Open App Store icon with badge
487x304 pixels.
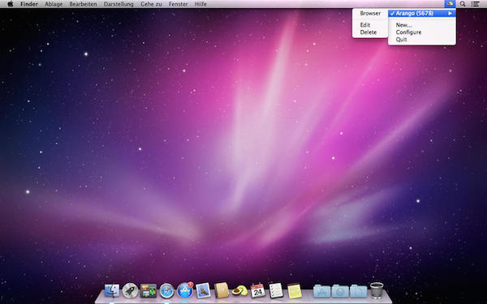click(185, 291)
